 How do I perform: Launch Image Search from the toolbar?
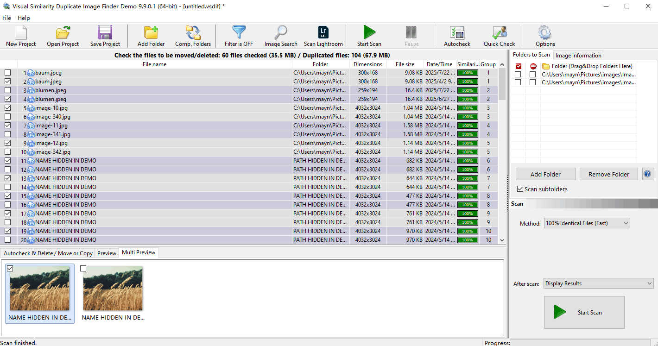click(x=281, y=36)
